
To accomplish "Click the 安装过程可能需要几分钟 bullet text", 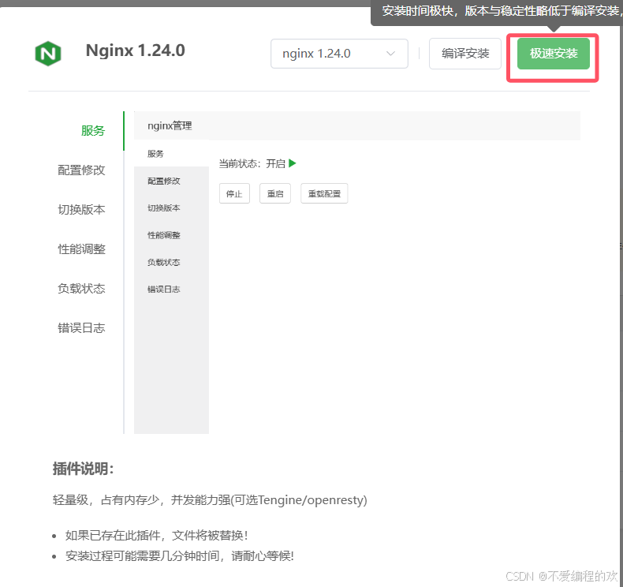I will (x=180, y=556).
